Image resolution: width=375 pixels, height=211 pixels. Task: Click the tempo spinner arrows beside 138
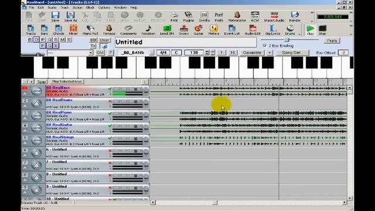(x=207, y=53)
